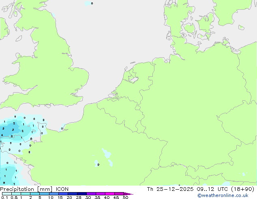Open the weatheronline.co.uk copyright link

tap(223, 195)
